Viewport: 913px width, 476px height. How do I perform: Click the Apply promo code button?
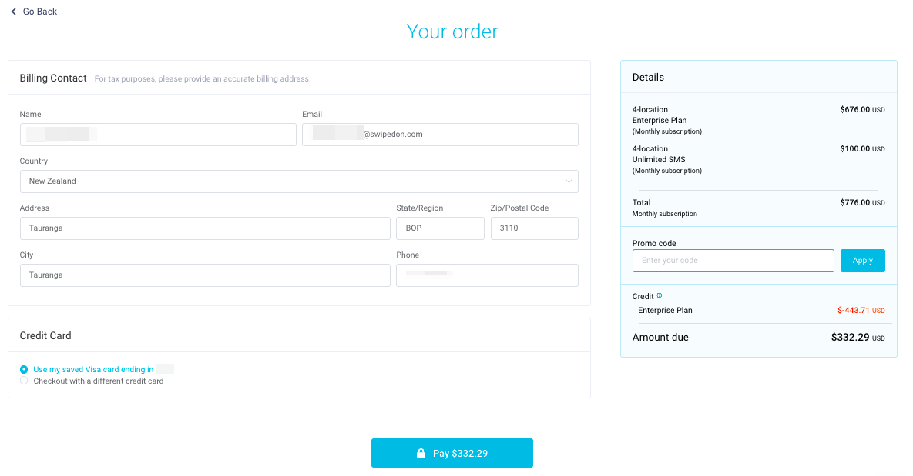(862, 261)
